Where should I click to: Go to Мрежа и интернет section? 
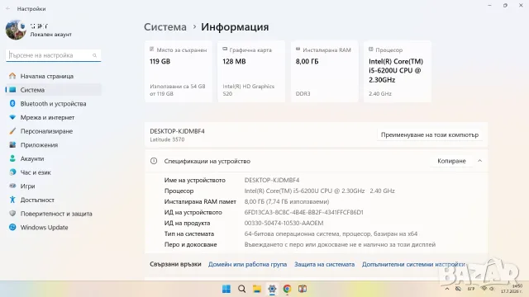pyautogui.click(x=53, y=117)
